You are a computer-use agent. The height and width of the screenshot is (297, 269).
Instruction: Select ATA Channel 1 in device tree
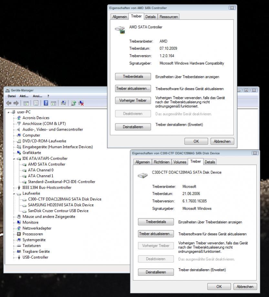coord(41,176)
